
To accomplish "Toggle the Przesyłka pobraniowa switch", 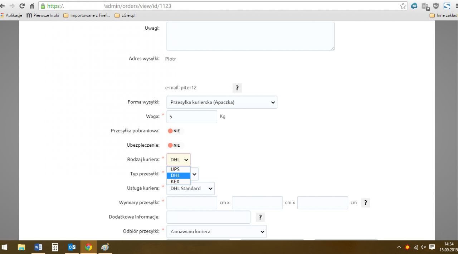I will click(x=175, y=131).
